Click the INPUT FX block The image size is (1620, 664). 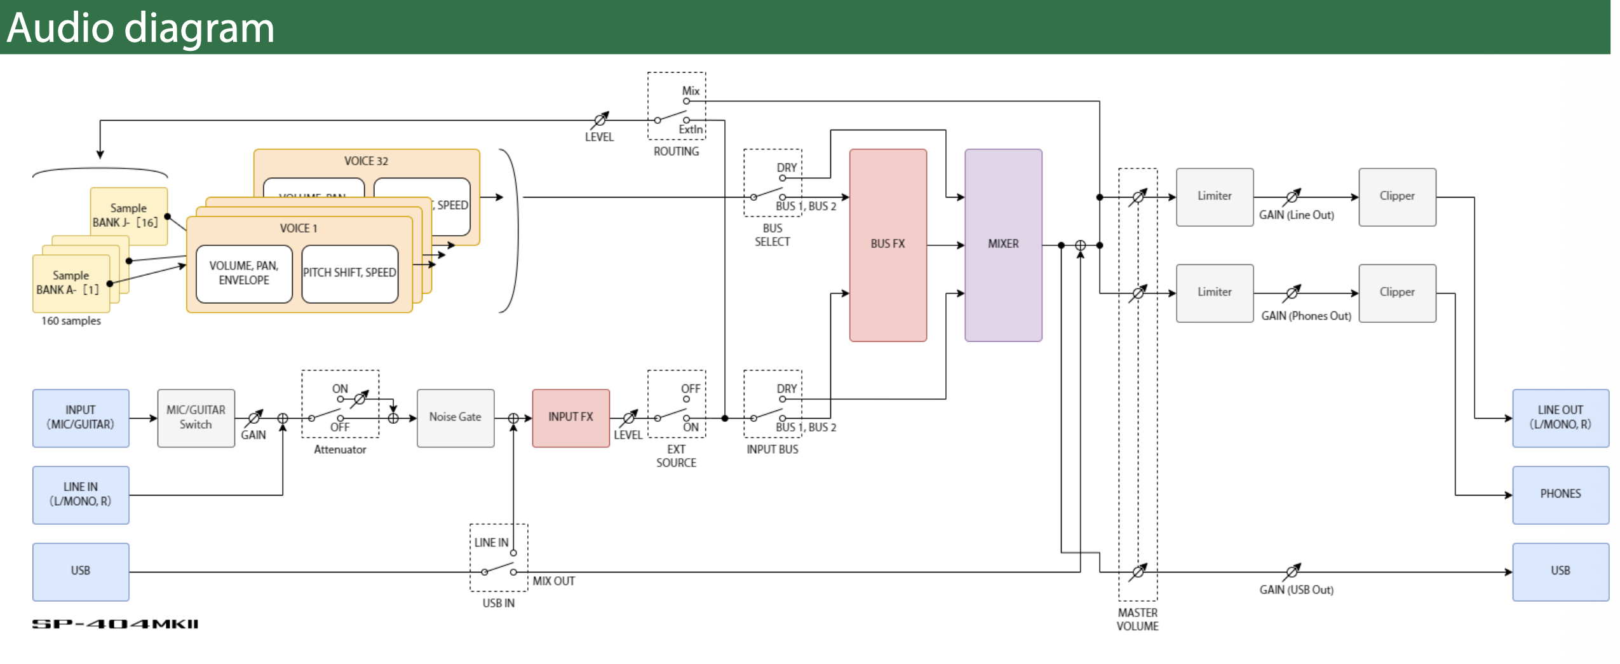(x=570, y=417)
